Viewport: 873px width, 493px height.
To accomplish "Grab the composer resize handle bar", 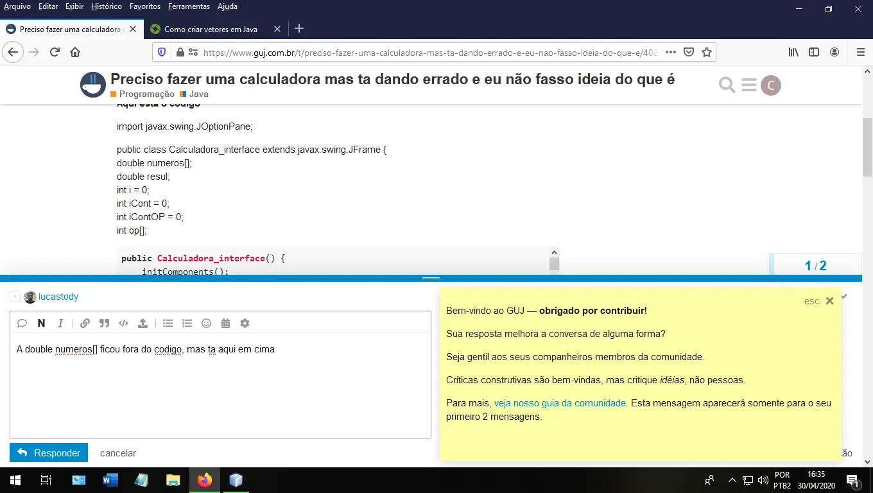I will (431, 278).
